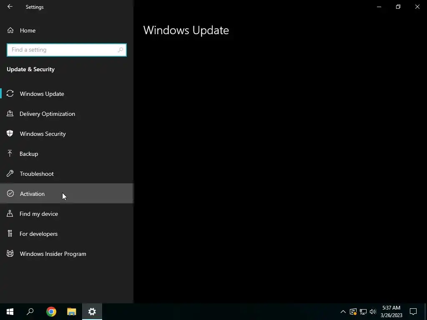Open the volume speaker icon
Viewport: 427px width, 320px height.
[373, 312]
